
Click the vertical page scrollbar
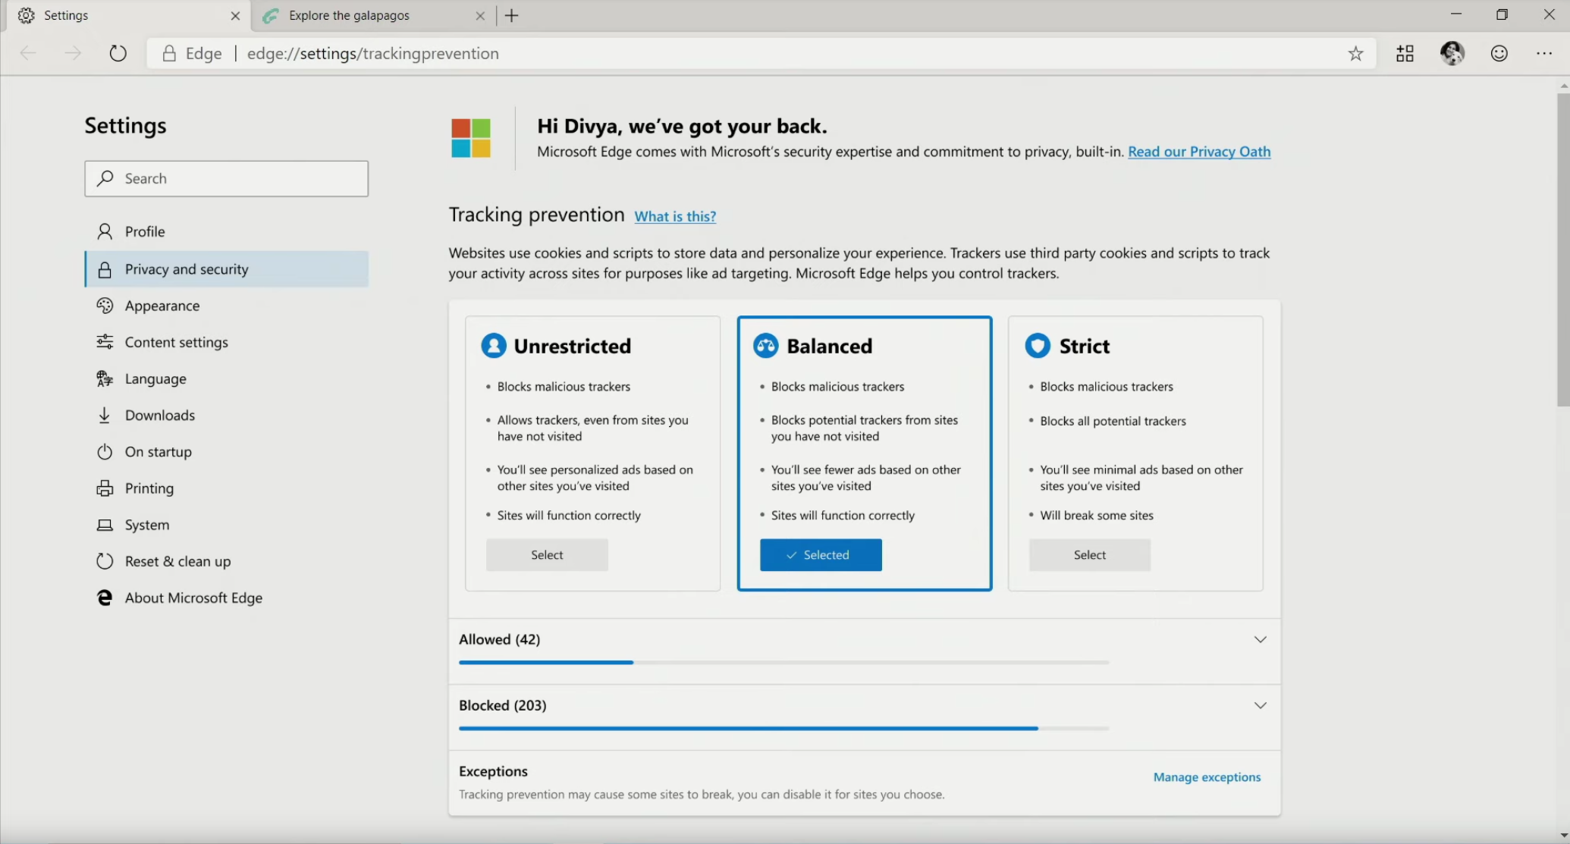1562,250
